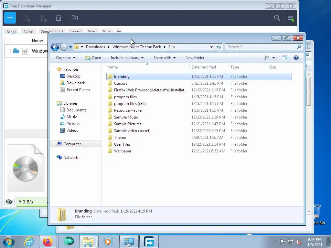Add a new tag tab with plus
The width and height of the screenshot is (331, 248).
click(x=119, y=31)
